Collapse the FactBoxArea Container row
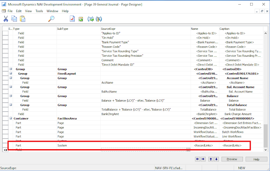The width and height of the screenshot is (270, 171). (11, 118)
